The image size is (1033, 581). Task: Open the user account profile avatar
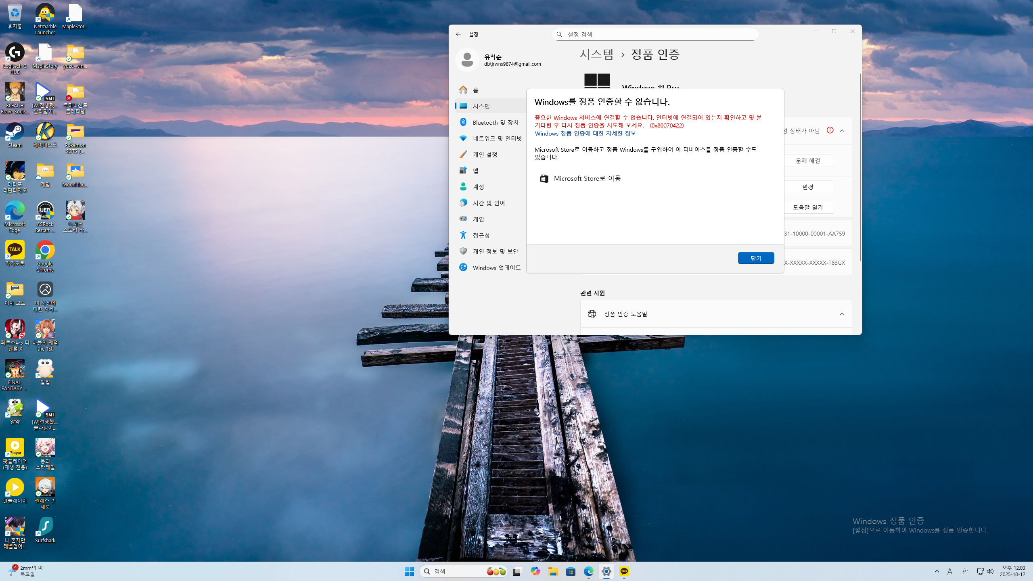click(x=467, y=60)
